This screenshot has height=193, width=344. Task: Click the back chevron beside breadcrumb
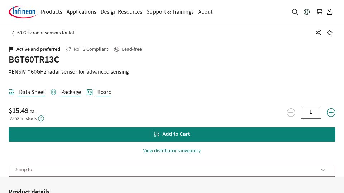[13, 33]
